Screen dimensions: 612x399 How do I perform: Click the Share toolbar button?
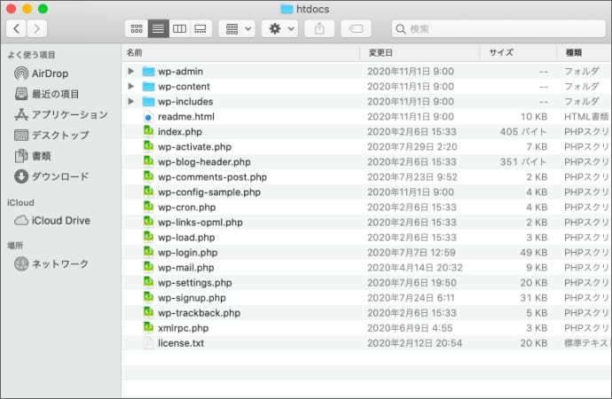[319, 29]
